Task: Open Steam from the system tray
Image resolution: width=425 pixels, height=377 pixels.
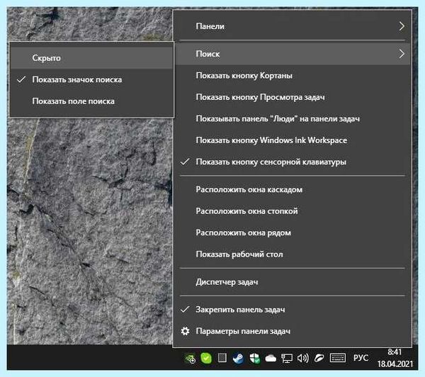Action: tap(238, 359)
